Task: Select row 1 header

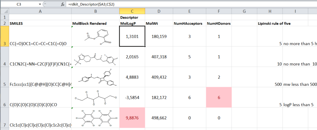Action: [x=4, y=17]
